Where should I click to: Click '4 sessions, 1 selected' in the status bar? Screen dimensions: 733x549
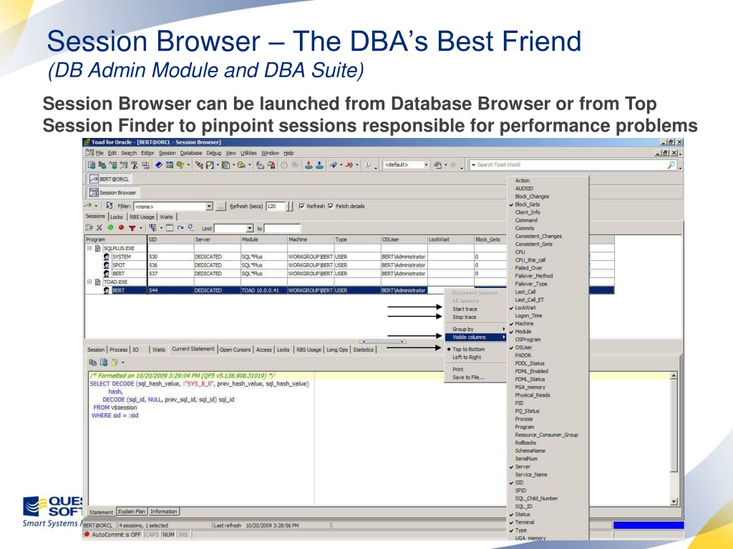click(x=143, y=525)
